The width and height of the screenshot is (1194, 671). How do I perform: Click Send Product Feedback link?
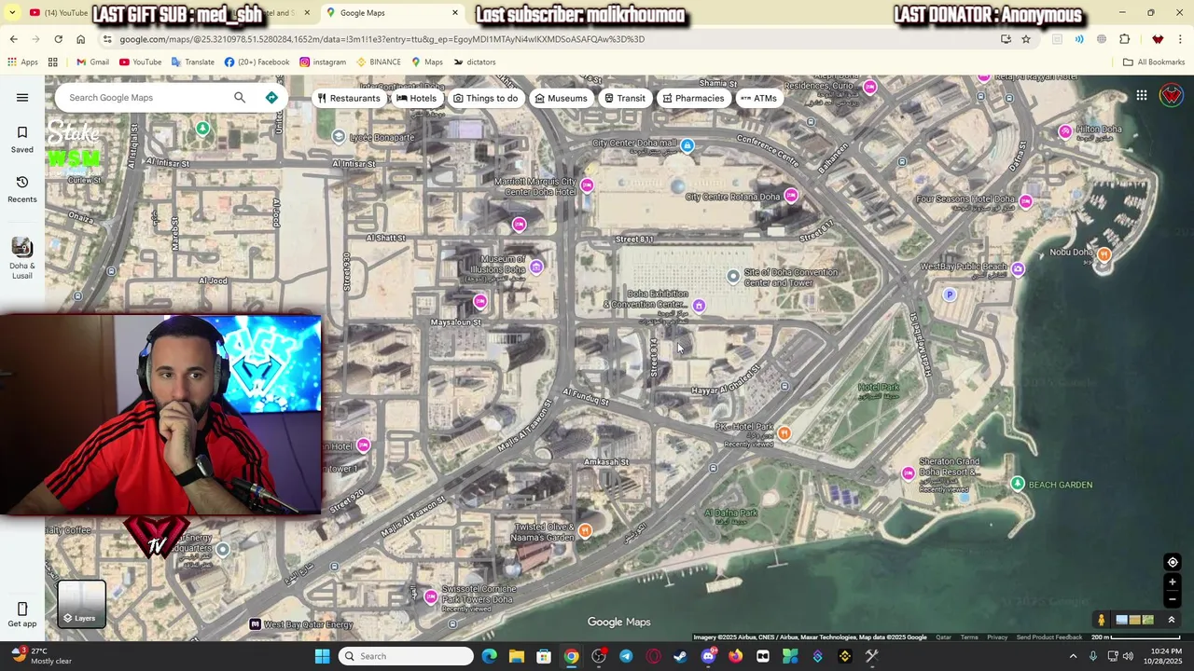pyautogui.click(x=1049, y=637)
